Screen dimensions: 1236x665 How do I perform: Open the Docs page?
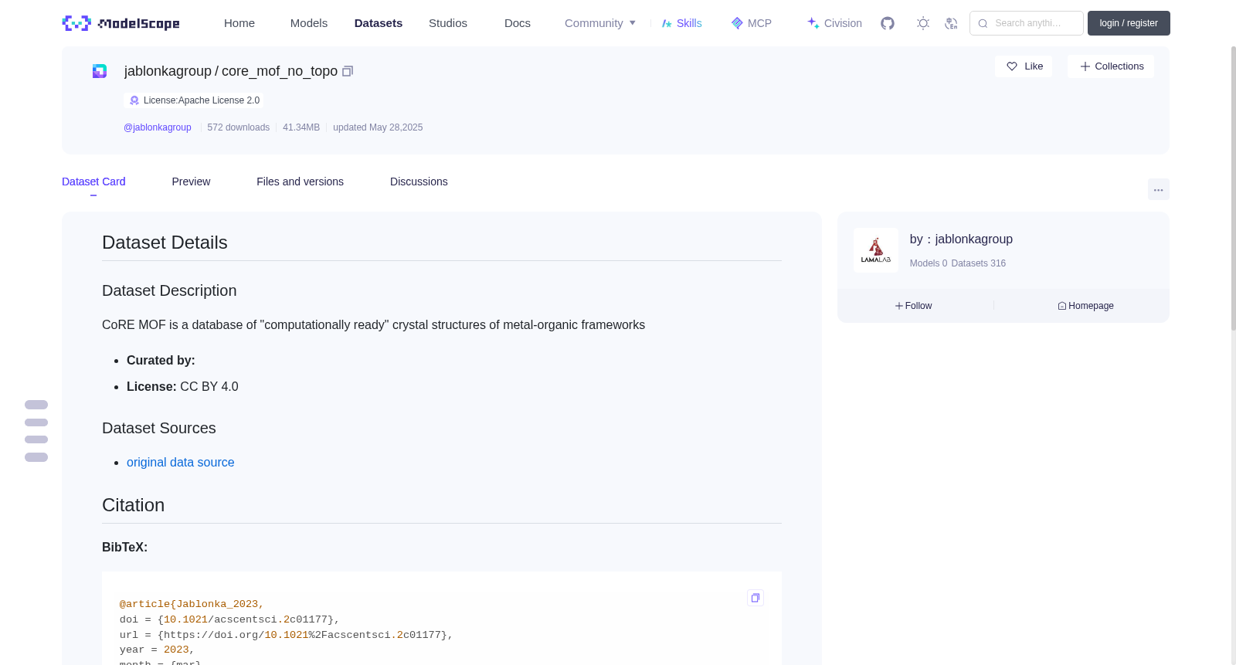pyautogui.click(x=518, y=23)
